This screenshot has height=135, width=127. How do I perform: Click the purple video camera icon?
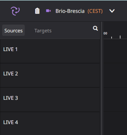tap(48, 11)
